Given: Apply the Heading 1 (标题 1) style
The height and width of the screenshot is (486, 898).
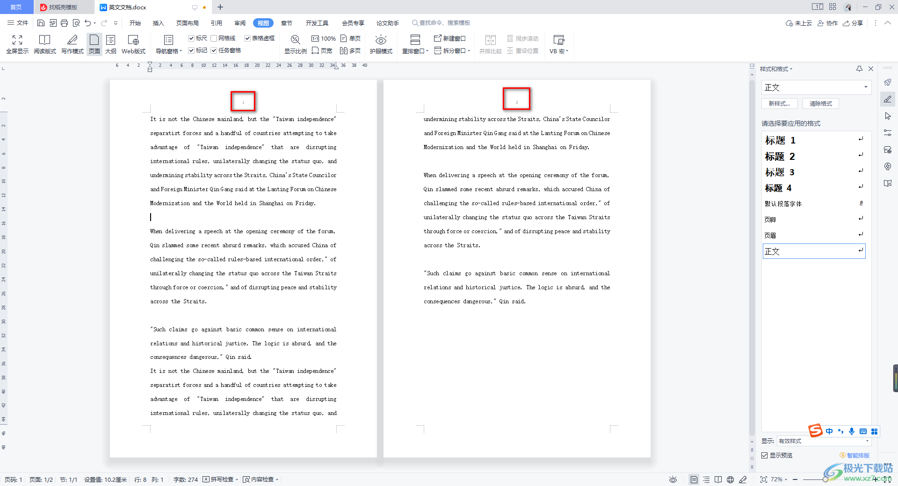Looking at the screenshot, I should point(814,140).
